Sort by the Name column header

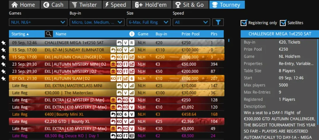click(61, 34)
